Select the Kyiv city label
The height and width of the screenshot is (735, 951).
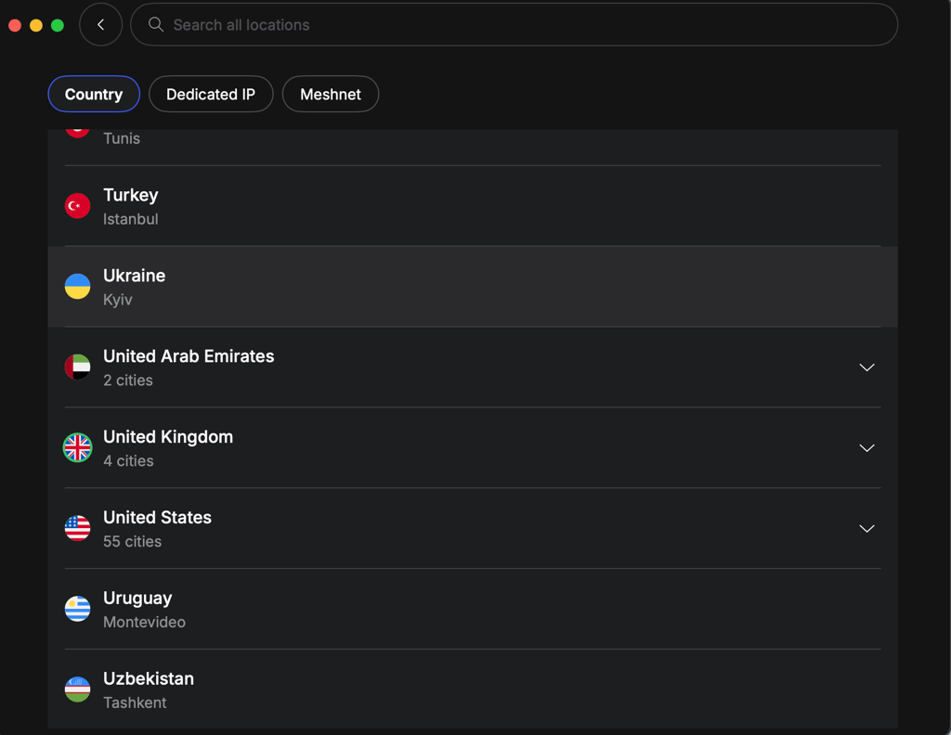point(118,300)
